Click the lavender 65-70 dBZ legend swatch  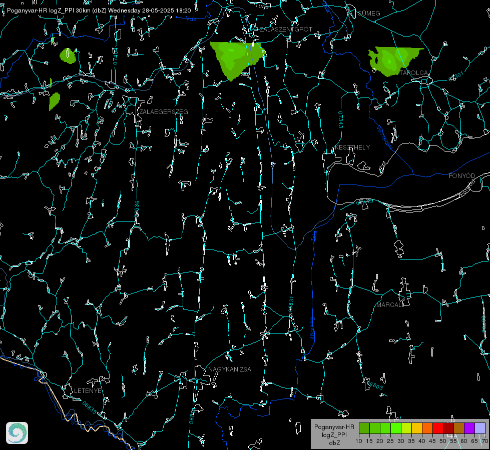point(480,428)
